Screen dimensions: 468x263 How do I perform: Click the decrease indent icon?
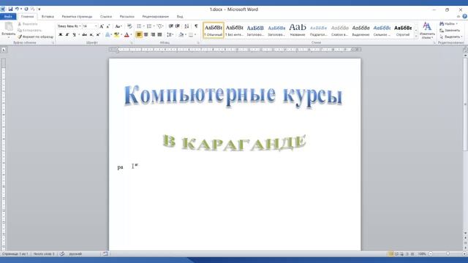(170, 26)
